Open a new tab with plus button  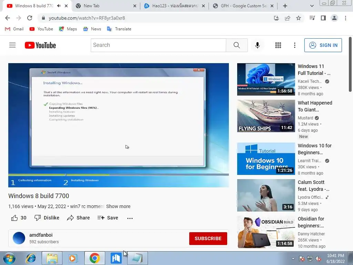click(285, 6)
